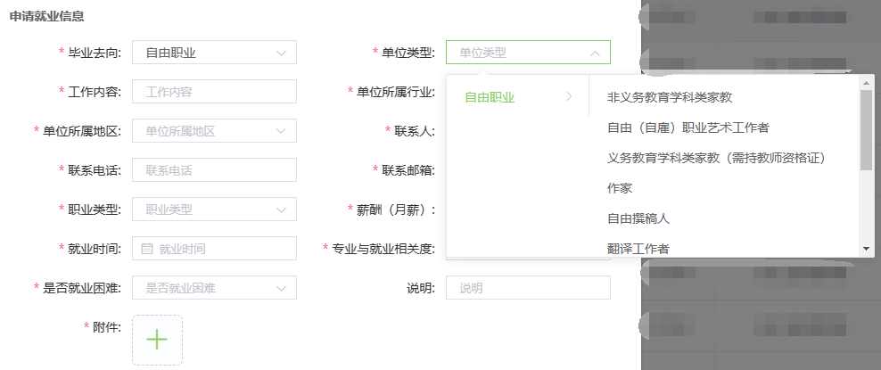
Task: Choose 自由撰稿人 option
Action: (638, 218)
